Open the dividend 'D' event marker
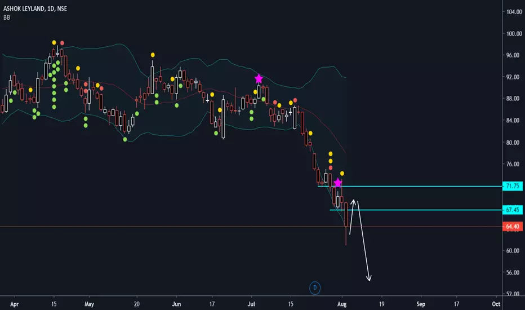The height and width of the screenshot is (310, 525). coord(315,288)
